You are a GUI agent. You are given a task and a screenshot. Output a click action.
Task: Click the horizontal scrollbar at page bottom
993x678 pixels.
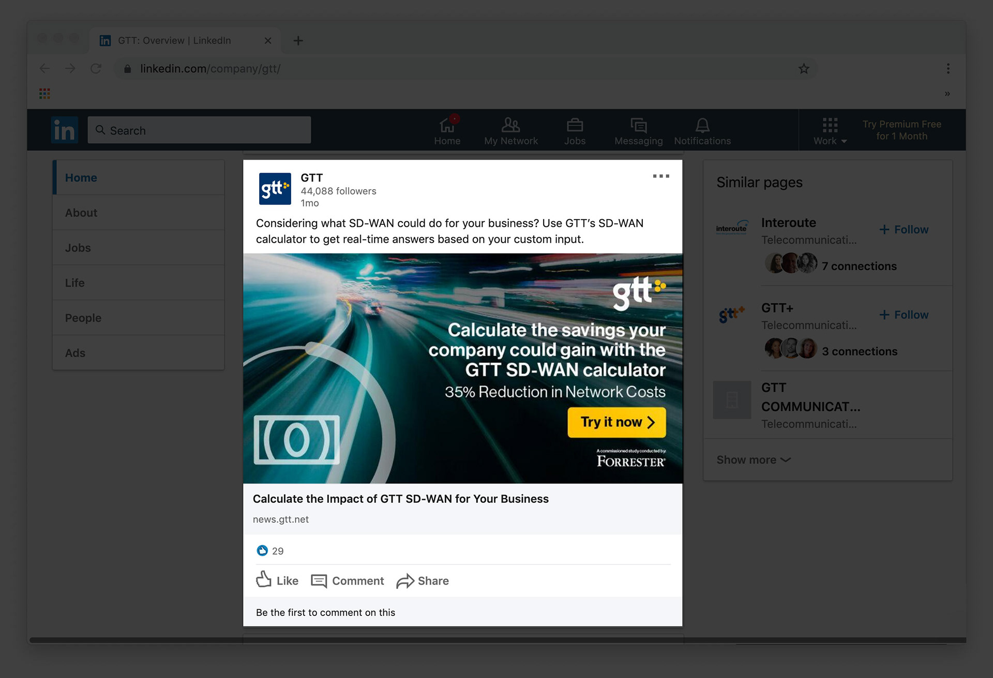(498, 640)
